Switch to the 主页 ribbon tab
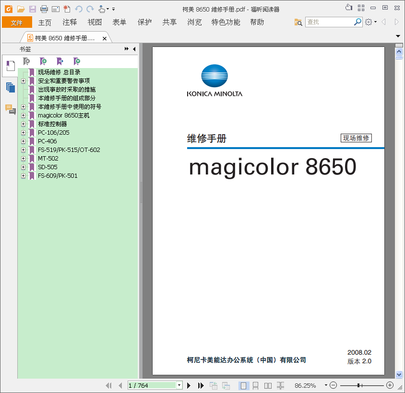The height and width of the screenshot is (393, 405). (x=45, y=23)
